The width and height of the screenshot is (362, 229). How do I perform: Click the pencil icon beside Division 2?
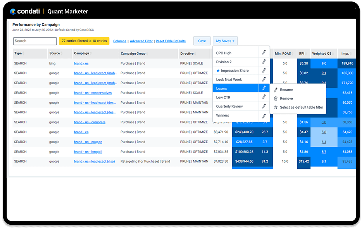pyautogui.click(x=264, y=62)
